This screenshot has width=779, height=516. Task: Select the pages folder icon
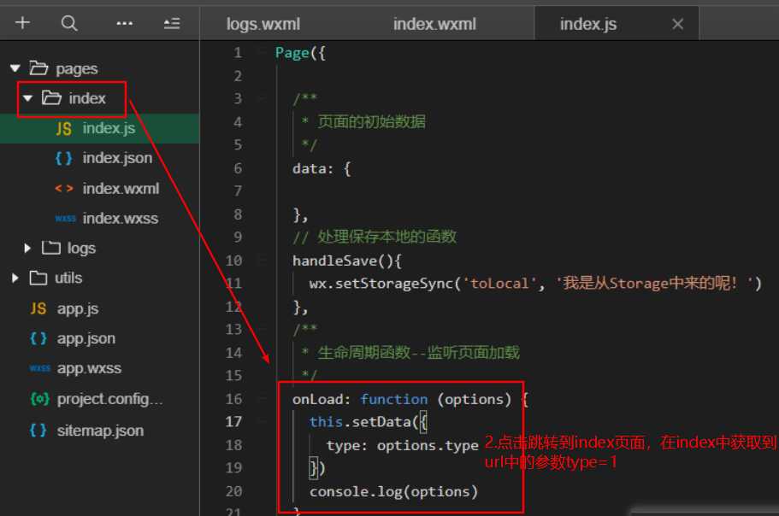pos(38,67)
